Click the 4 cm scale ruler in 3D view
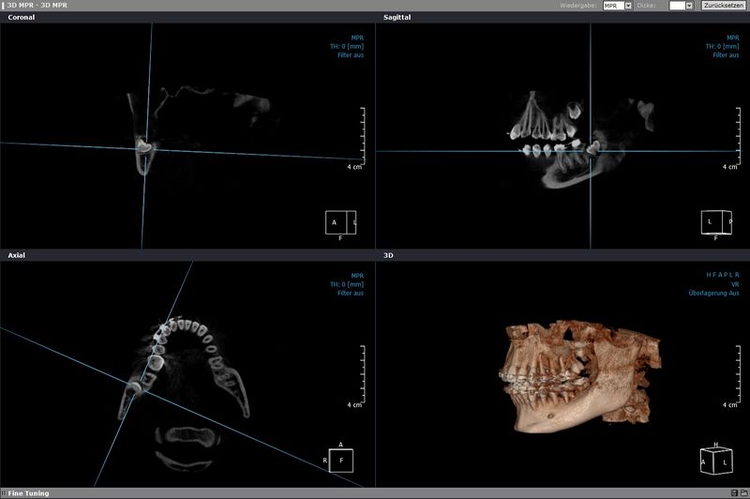The image size is (750, 499). click(736, 376)
